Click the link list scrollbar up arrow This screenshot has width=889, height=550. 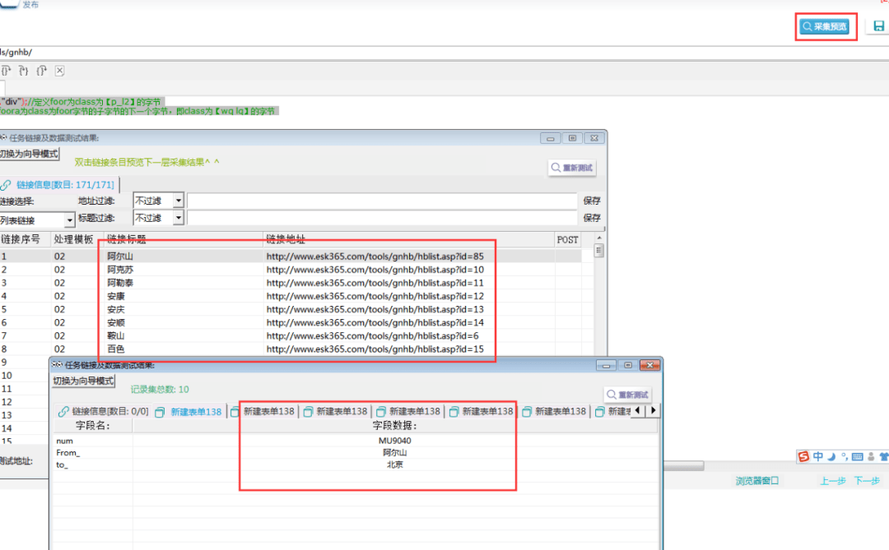(x=598, y=238)
